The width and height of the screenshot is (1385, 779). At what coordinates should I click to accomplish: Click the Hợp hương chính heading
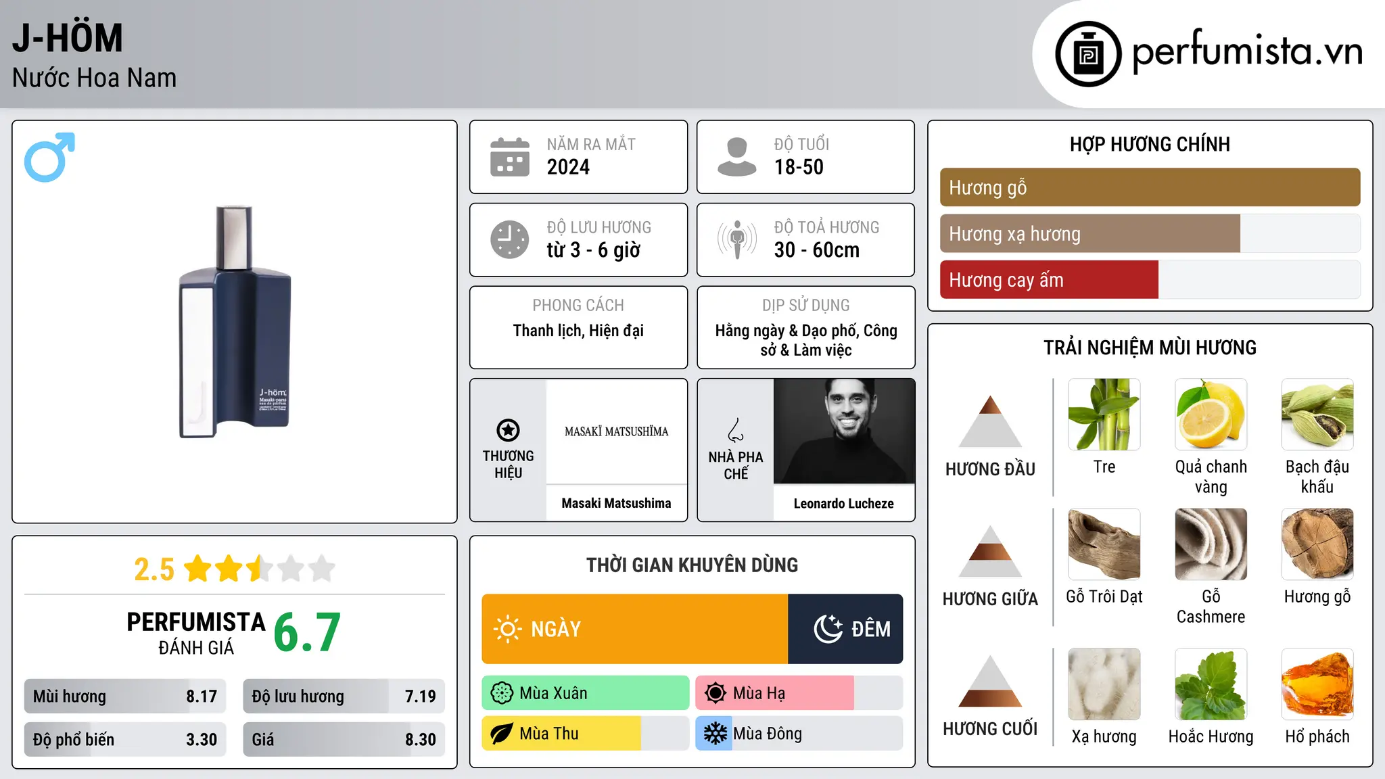point(1150,144)
